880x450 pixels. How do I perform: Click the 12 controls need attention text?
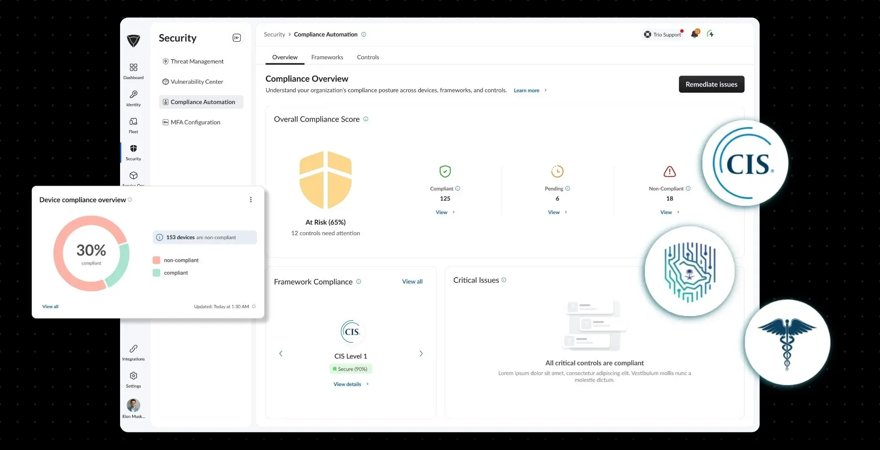[x=326, y=233]
